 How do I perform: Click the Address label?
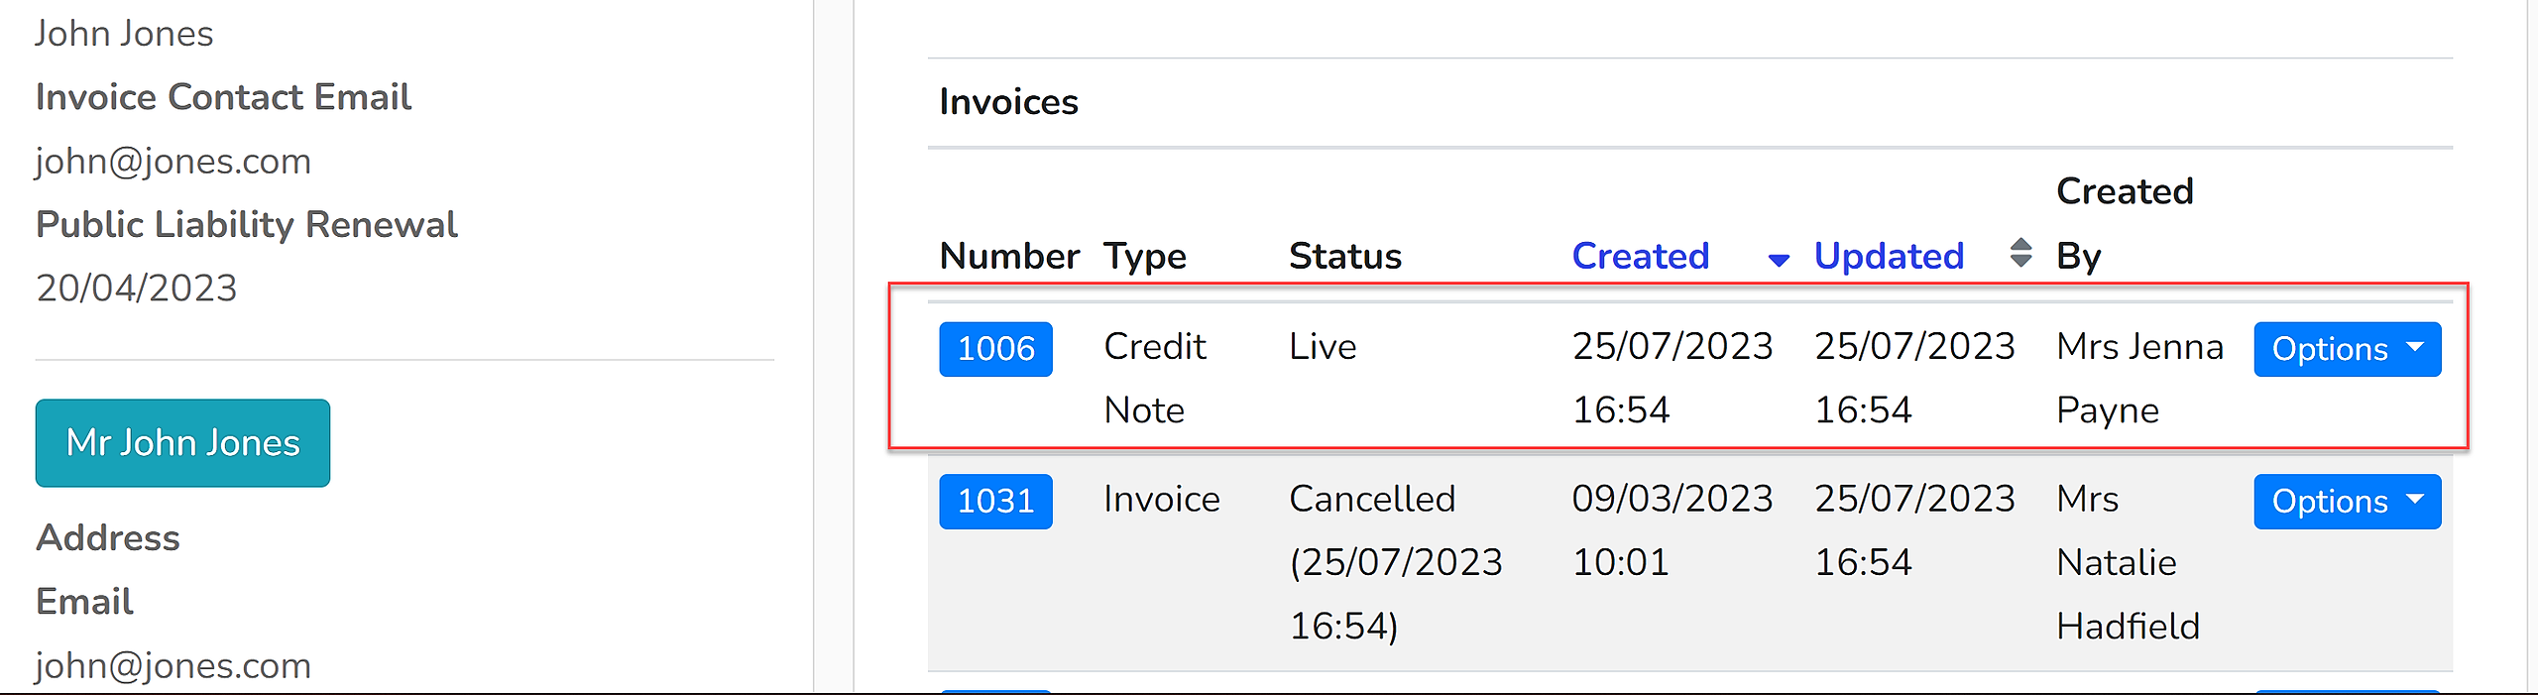pyautogui.click(x=108, y=538)
